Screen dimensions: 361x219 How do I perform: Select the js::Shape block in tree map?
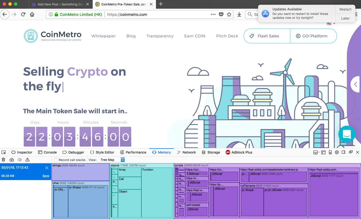(88, 201)
